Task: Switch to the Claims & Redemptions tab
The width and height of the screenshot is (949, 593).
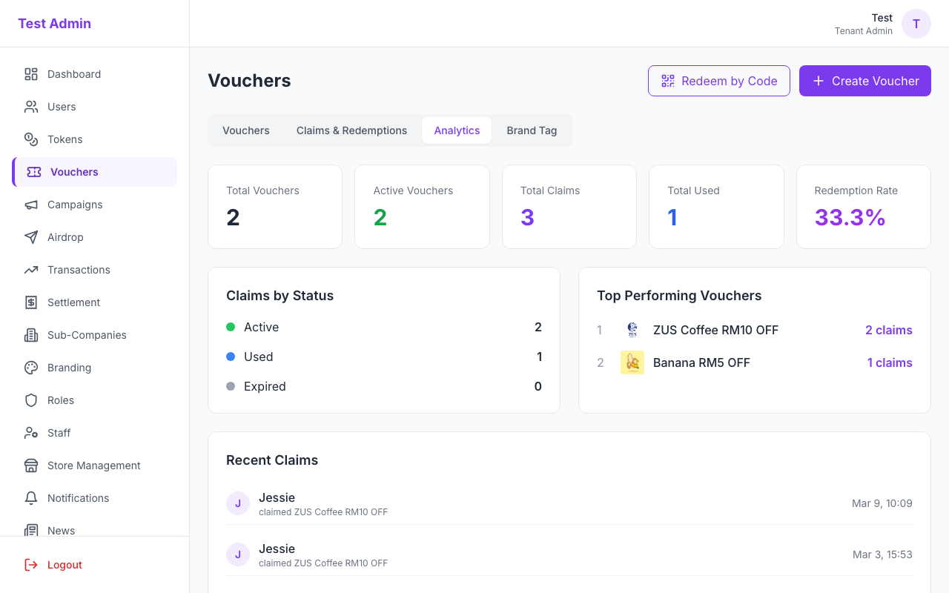Action: pyautogui.click(x=351, y=130)
